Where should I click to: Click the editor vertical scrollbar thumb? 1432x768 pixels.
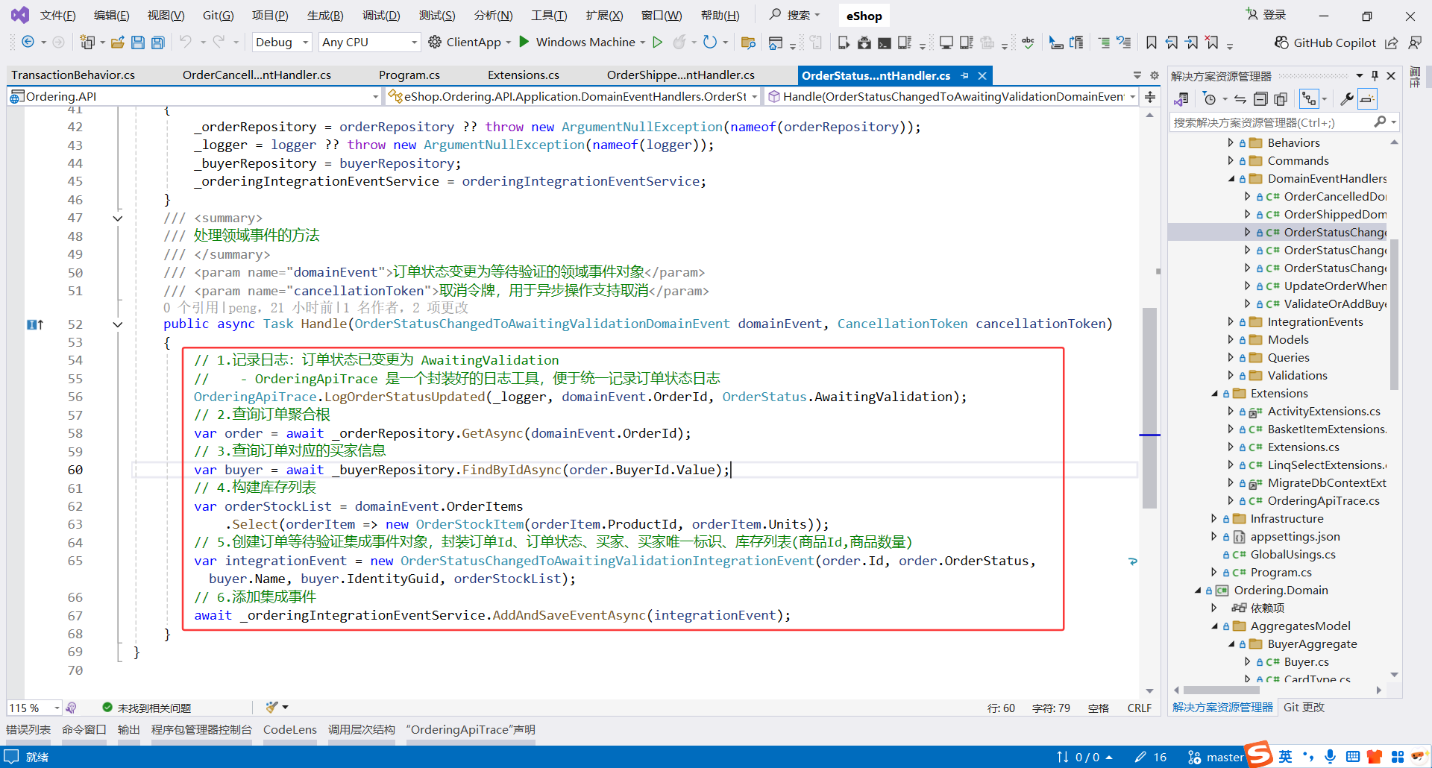[x=1149, y=408]
